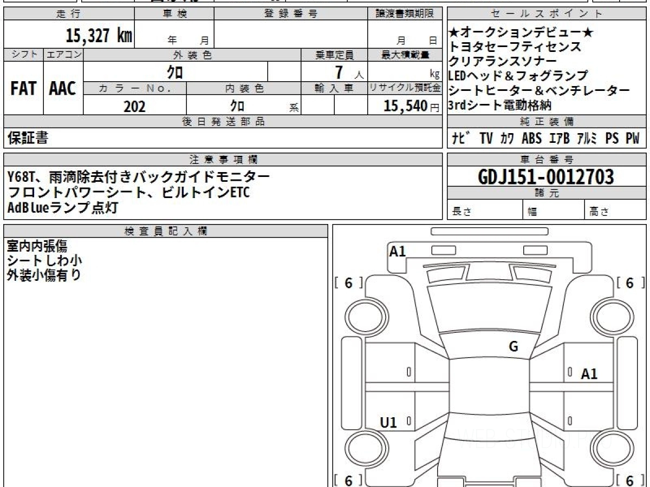650x487 pixels.
Task: Select the エアコン header cell
Action: coord(63,55)
